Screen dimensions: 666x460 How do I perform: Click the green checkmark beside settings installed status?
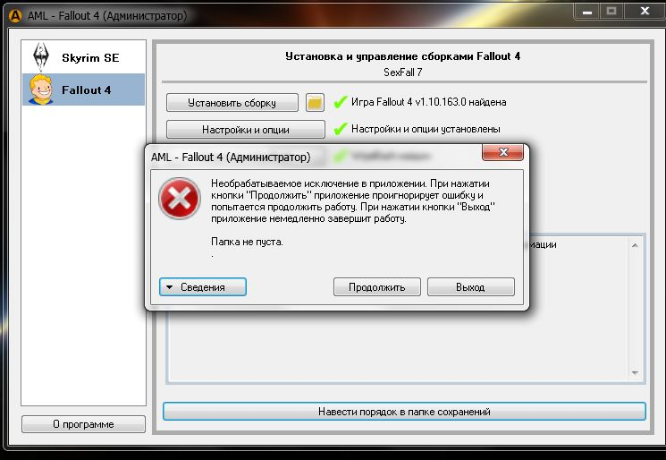(340, 129)
